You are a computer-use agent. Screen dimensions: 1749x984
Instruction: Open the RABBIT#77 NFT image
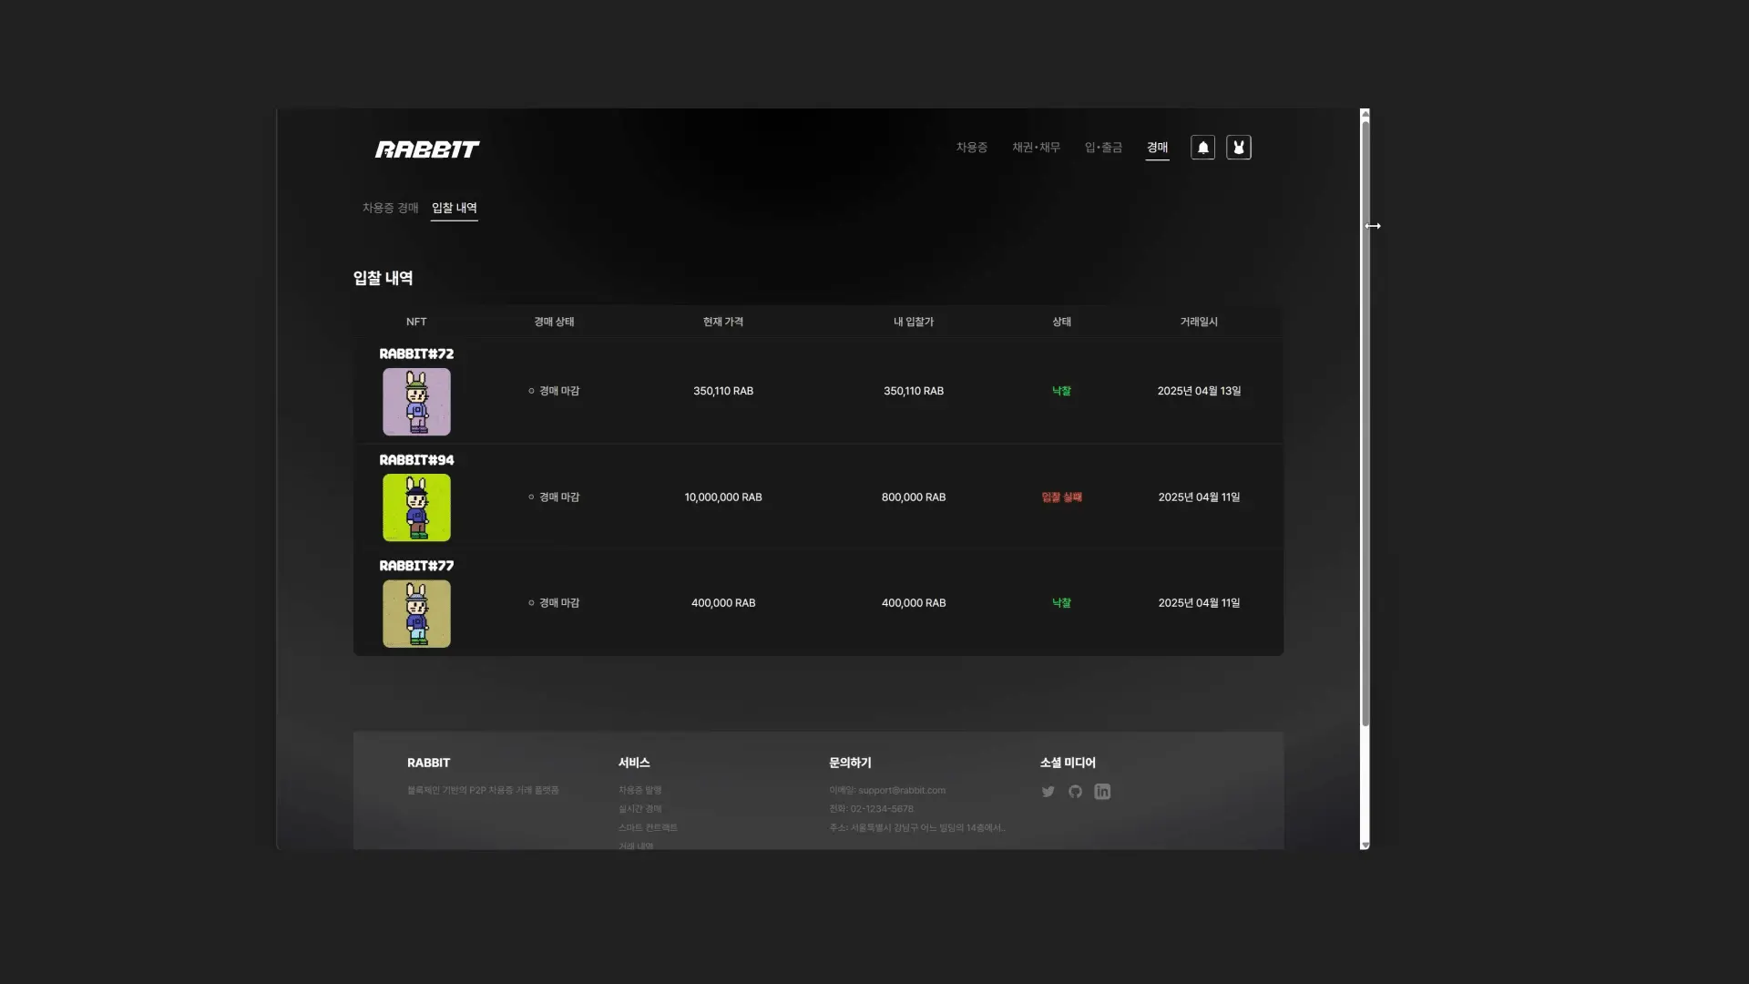(x=416, y=614)
